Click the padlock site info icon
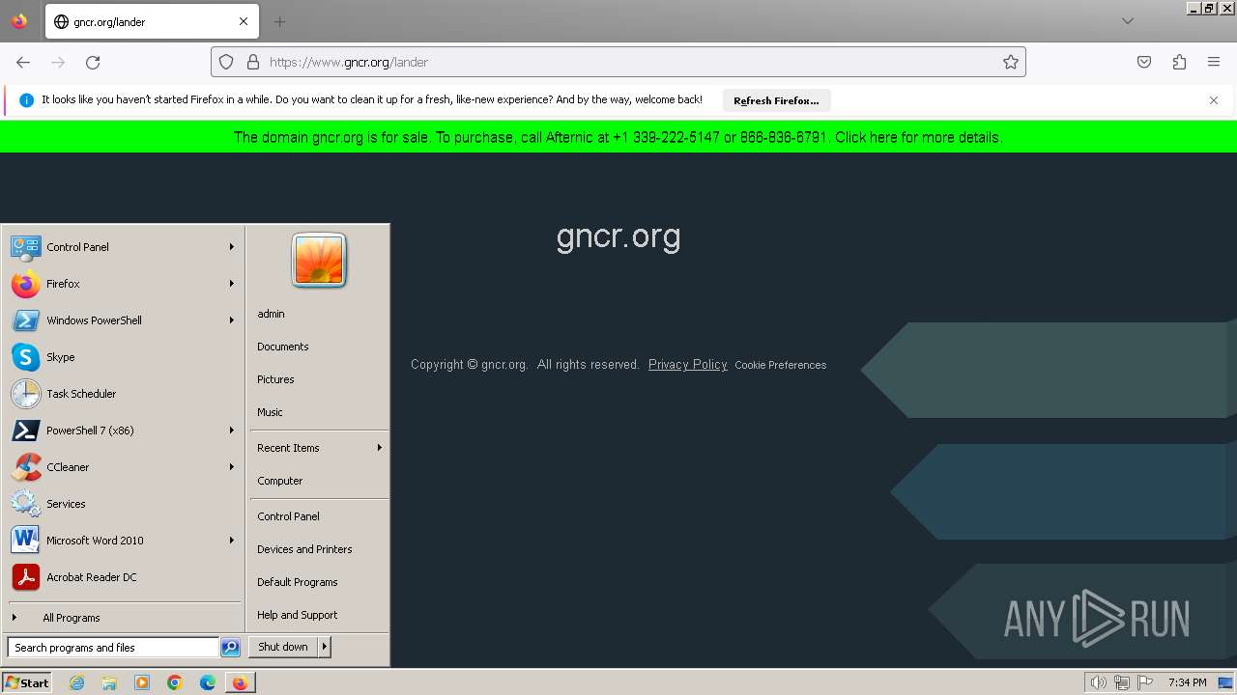Image resolution: width=1237 pixels, height=695 pixels. point(253,62)
